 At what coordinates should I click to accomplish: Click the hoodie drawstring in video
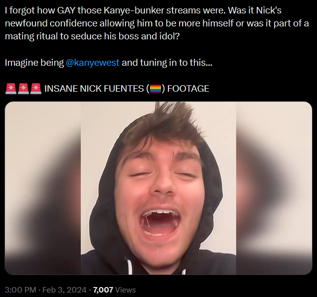click(x=130, y=266)
